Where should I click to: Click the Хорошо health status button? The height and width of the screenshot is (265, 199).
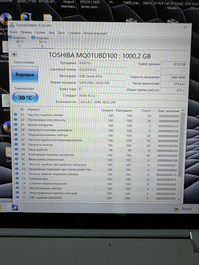coord(25,74)
